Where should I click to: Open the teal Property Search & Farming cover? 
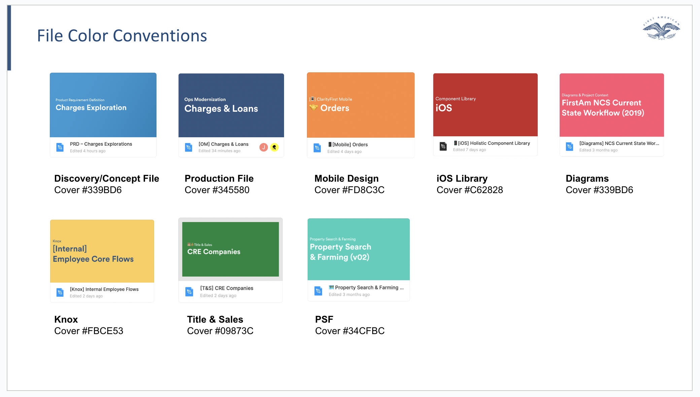[x=358, y=249]
